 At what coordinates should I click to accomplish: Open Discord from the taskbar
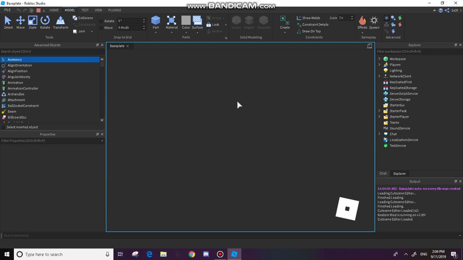[x=206, y=254]
